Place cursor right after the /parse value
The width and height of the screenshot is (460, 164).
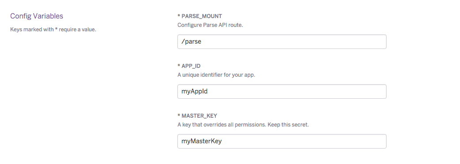tap(202, 42)
